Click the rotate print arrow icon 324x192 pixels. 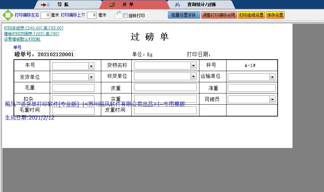(x=118, y=15)
